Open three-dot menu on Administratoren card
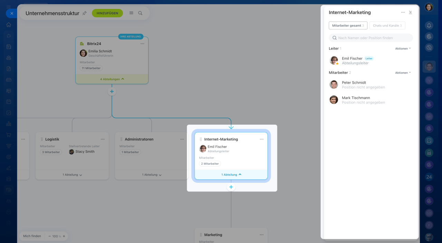This screenshot has width=442, height=243. click(182, 139)
